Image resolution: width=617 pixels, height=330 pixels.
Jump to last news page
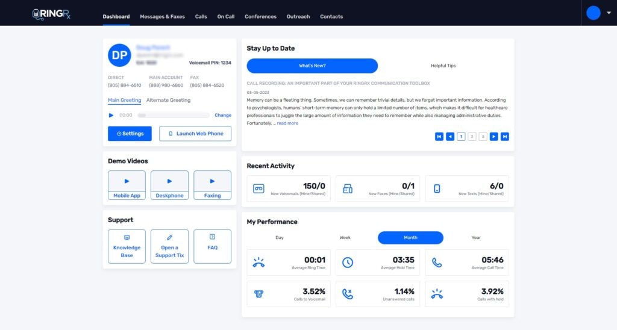[505, 137]
